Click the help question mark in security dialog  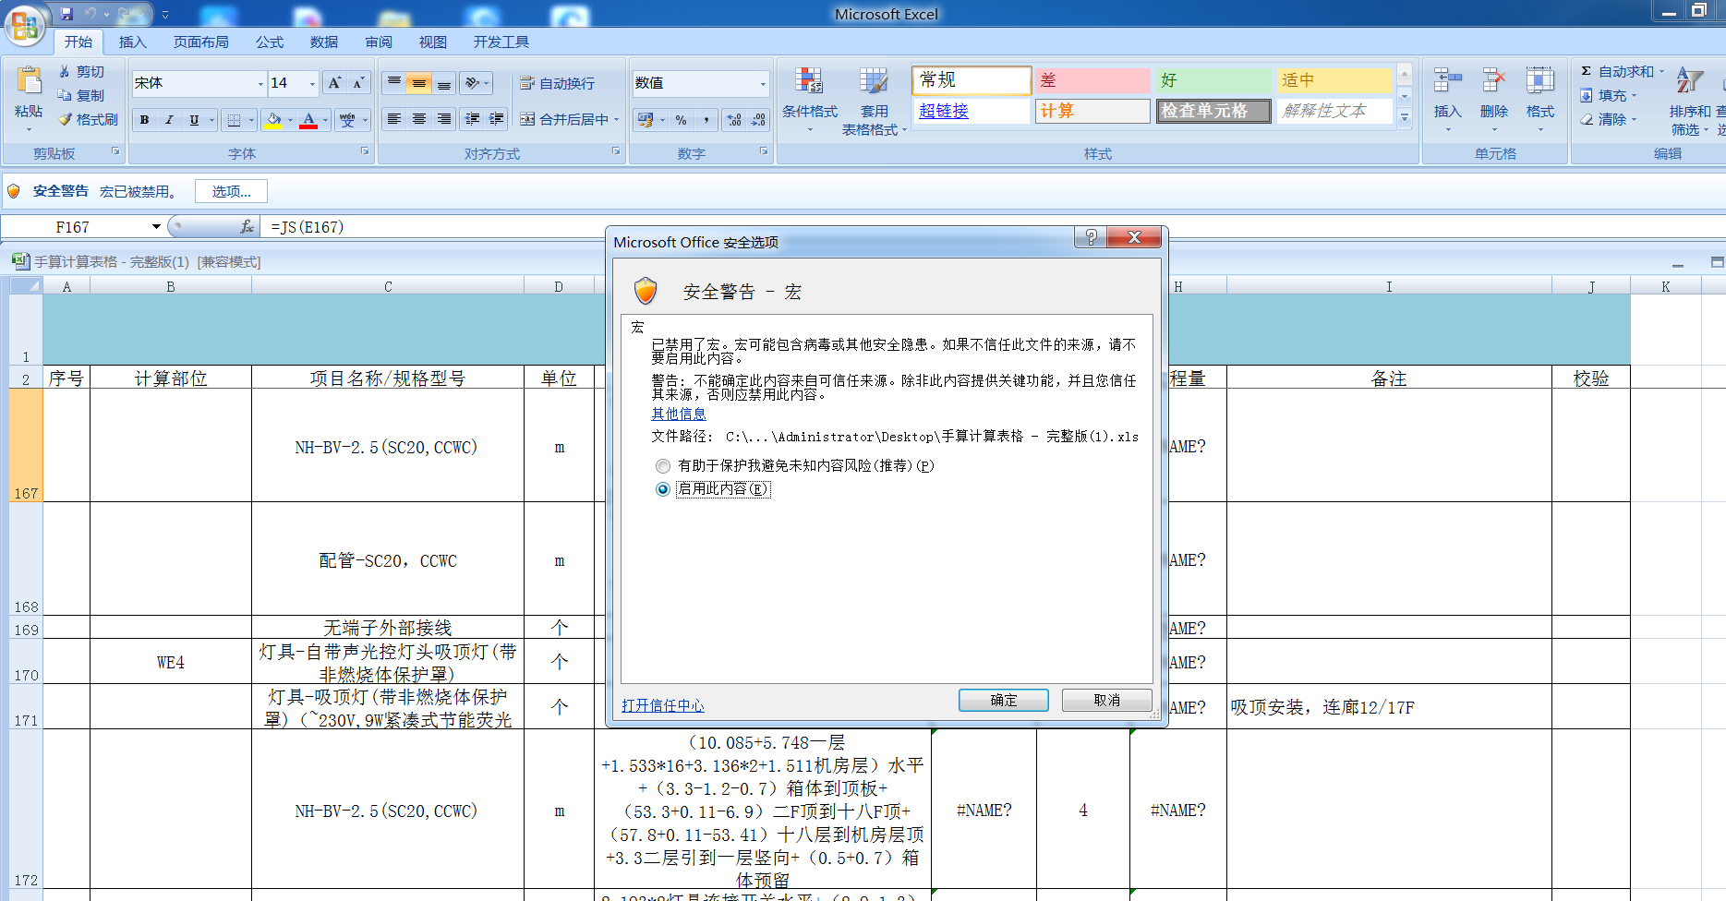pyautogui.click(x=1091, y=237)
